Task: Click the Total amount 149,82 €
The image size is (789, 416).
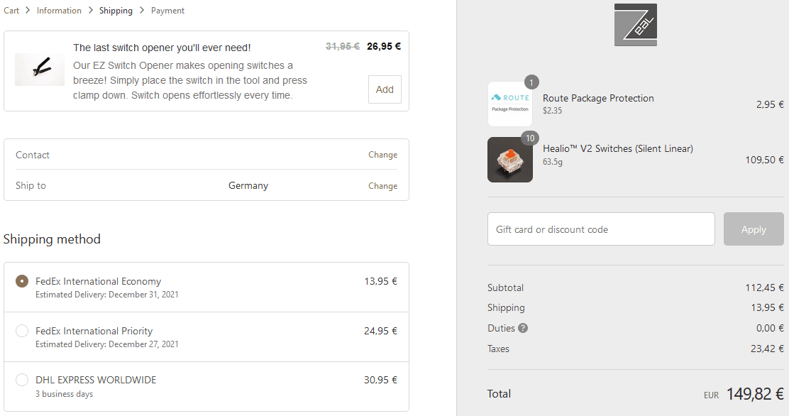Action: pyautogui.click(x=755, y=394)
